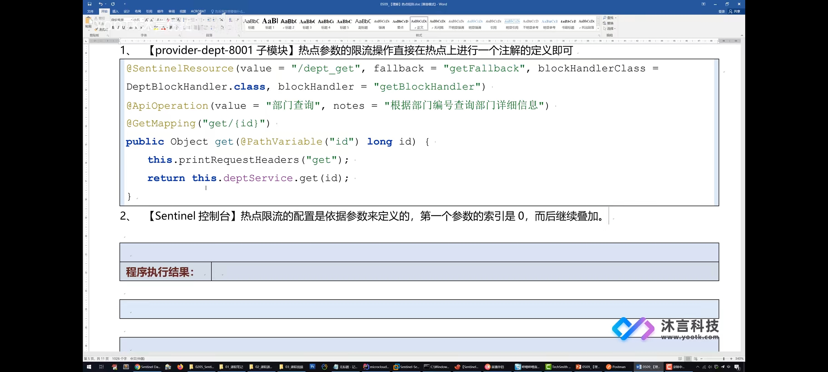
Task: Open the Font dialog launcher
Action: [x=180, y=35]
